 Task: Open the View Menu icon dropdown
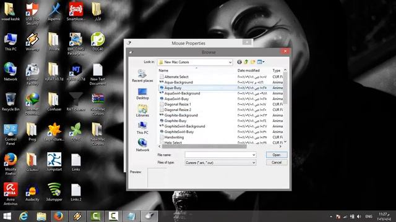click(x=261, y=62)
